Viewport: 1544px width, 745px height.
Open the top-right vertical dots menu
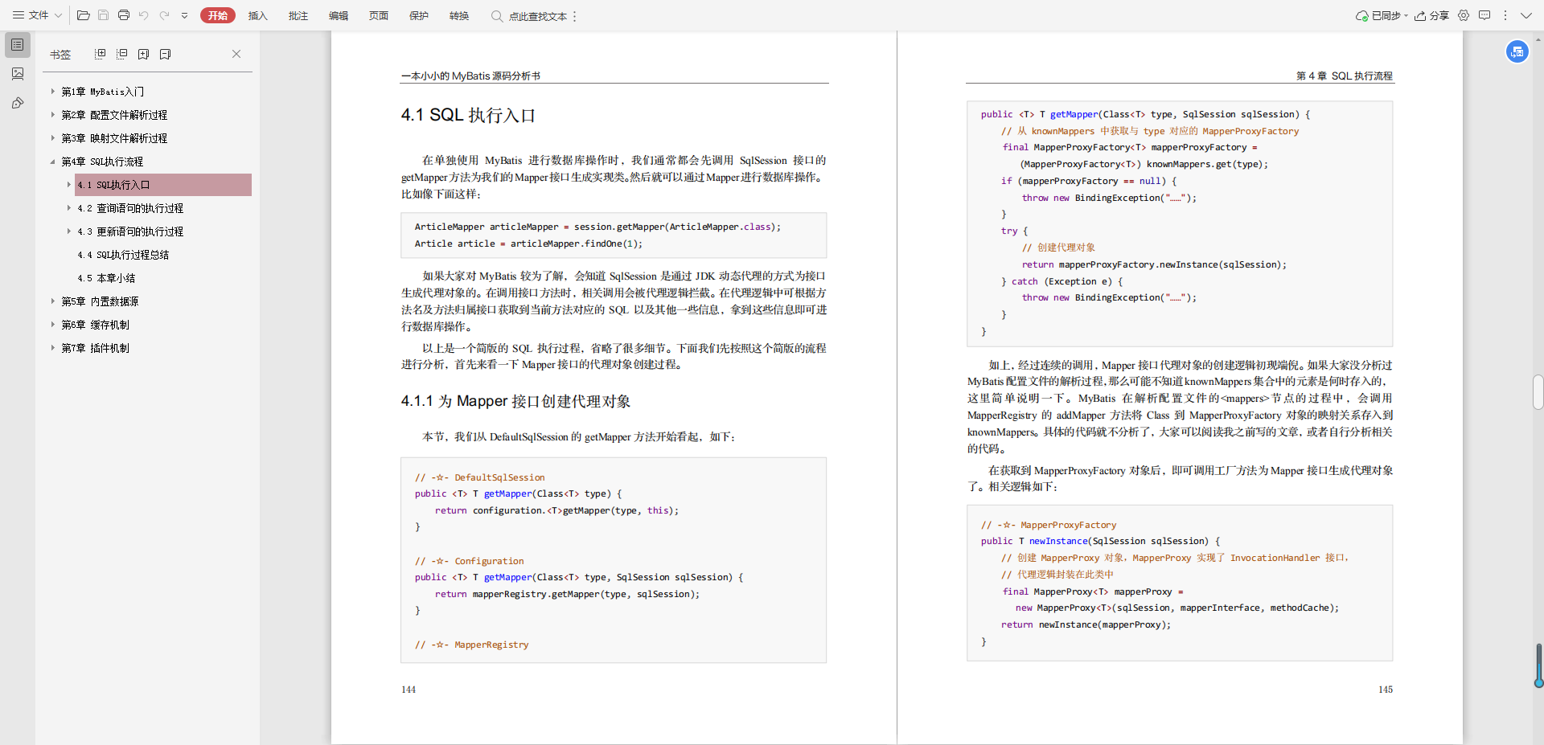[x=1505, y=15]
